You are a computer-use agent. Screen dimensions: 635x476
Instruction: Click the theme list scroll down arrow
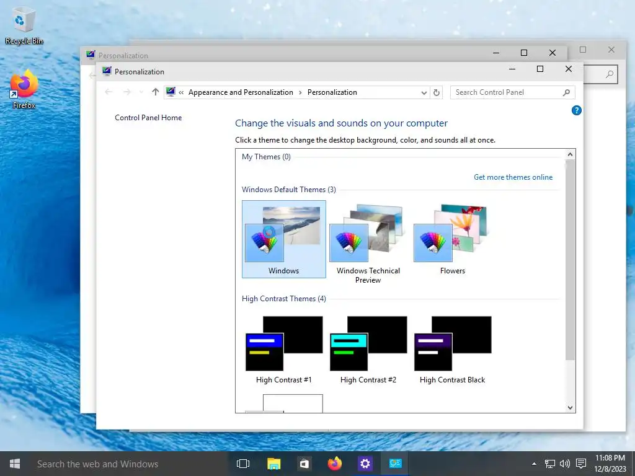570,408
